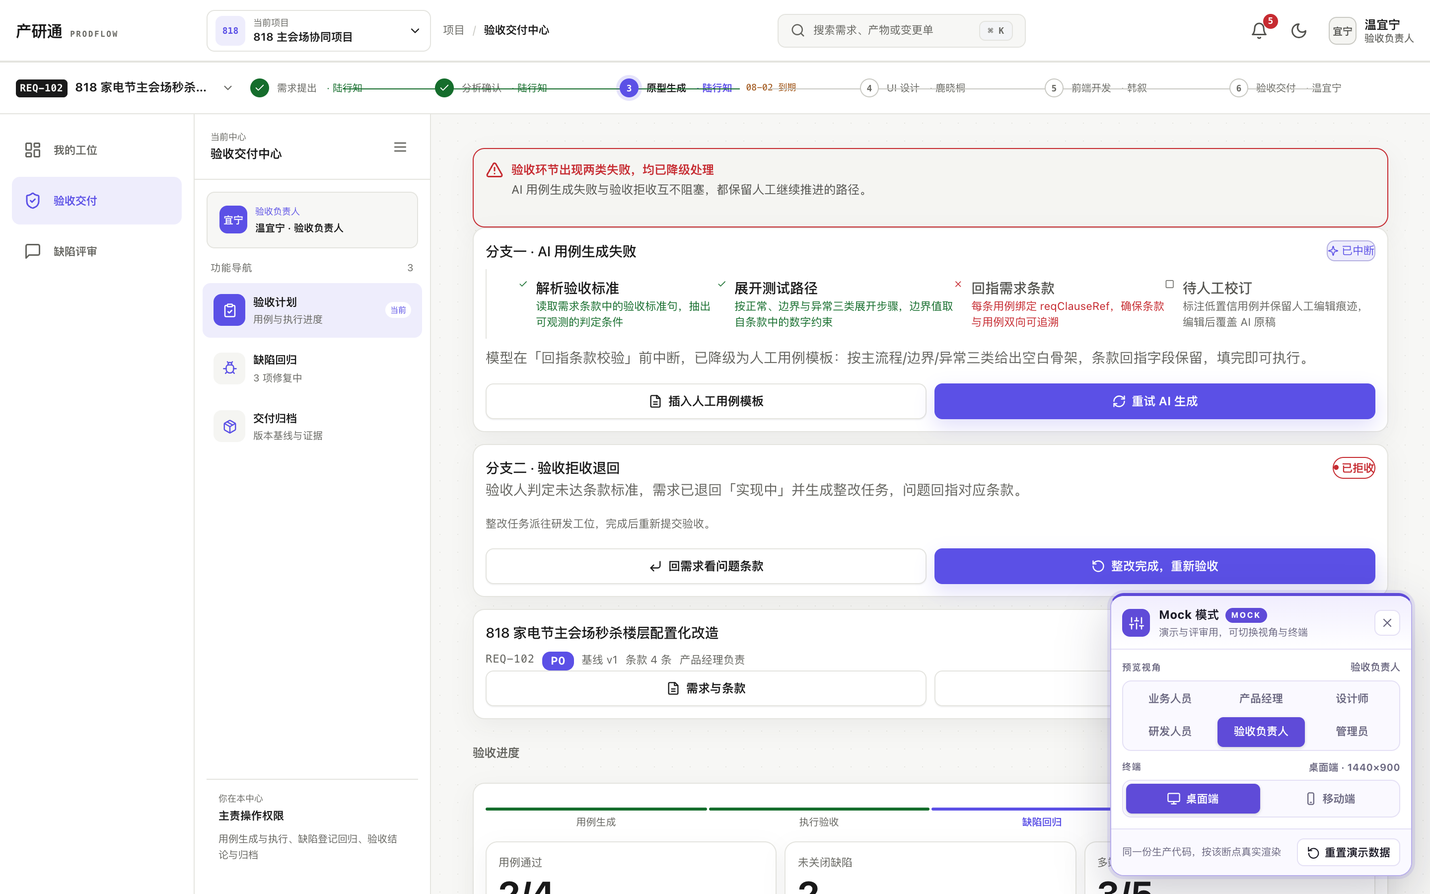Screen dimensions: 1430x894
Task: Select 管理员 preview role
Action: point(1352,732)
